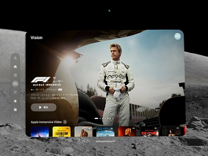Open the desert rock formation thumbnail

click(84, 131)
